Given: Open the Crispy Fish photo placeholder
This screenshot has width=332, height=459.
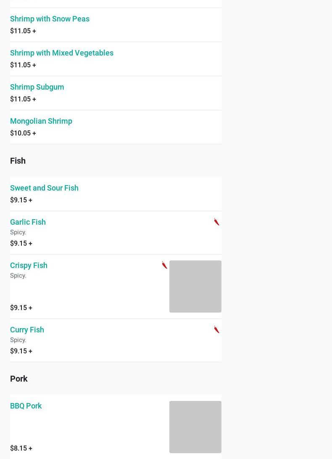Looking at the screenshot, I should (x=195, y=287).
